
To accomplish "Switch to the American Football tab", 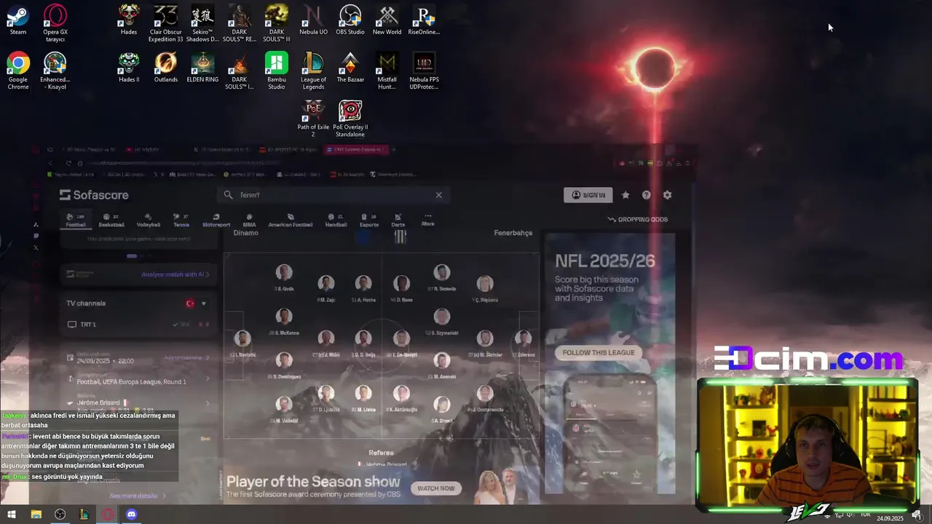I will point(291,221).
